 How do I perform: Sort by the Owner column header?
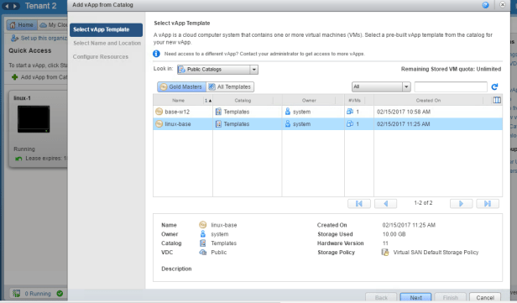tap(309, 100)
